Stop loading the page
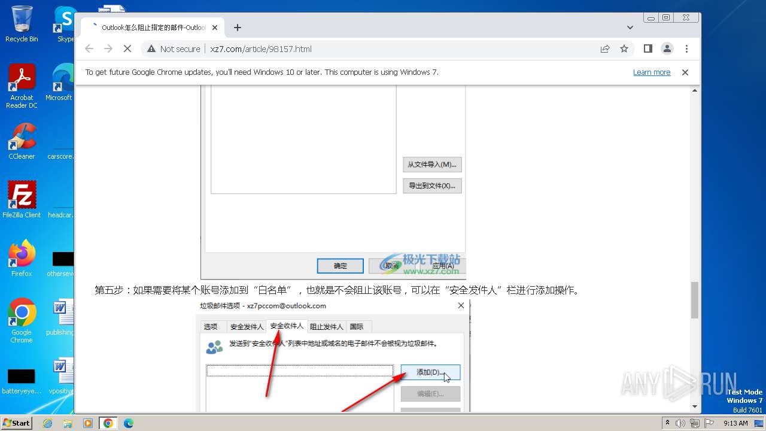This screenshot has height=431, width=766. tap(127, 48)
